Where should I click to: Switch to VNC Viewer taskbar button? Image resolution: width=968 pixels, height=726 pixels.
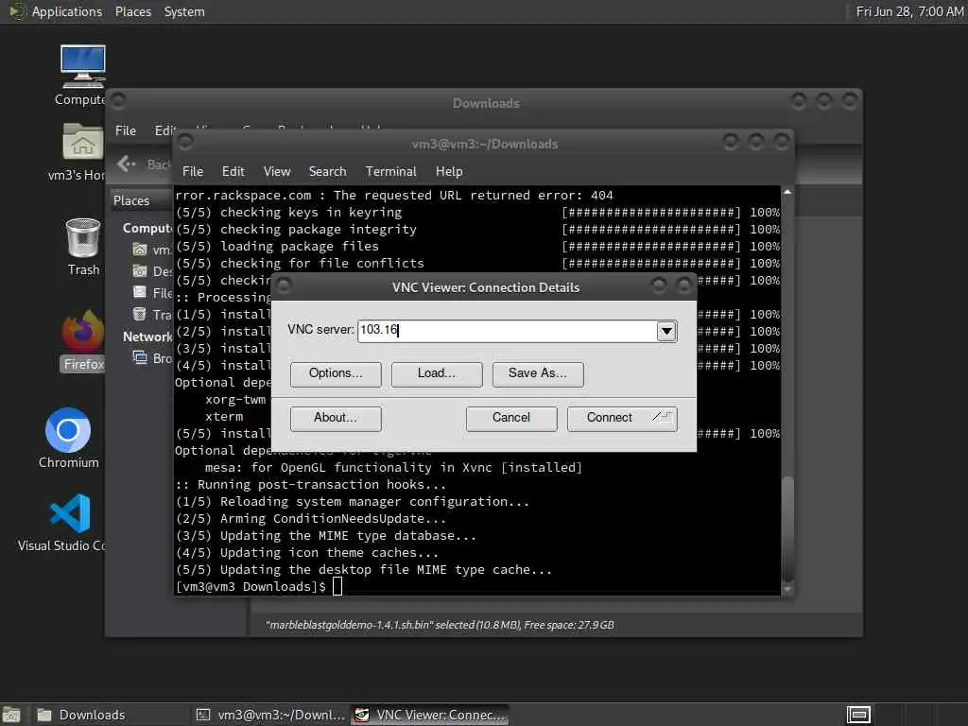click(430, 715)
